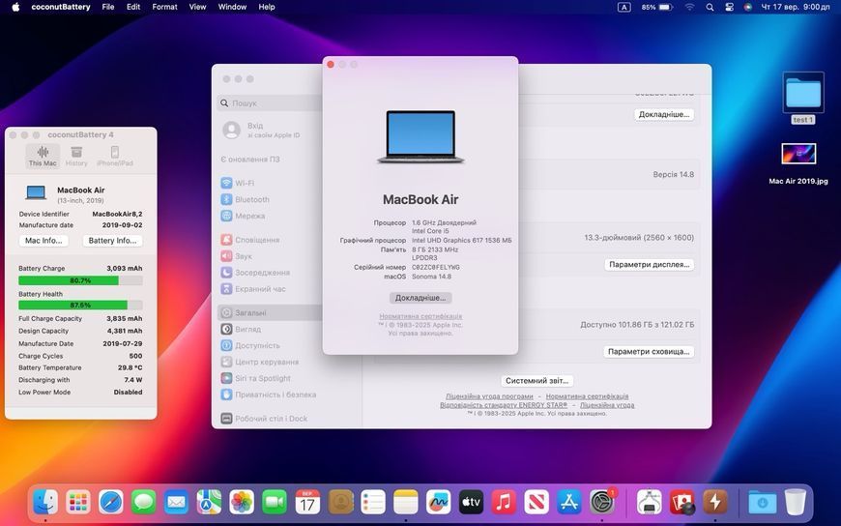841x526 pixels.
Task: Open Freeform from the Dock
Action: (438, 503)
